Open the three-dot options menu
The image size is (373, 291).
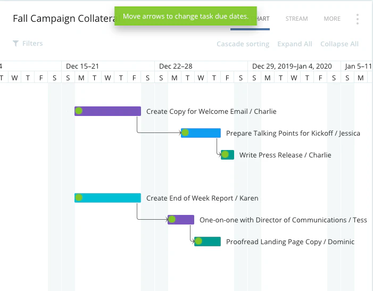(x=358, y=19)
